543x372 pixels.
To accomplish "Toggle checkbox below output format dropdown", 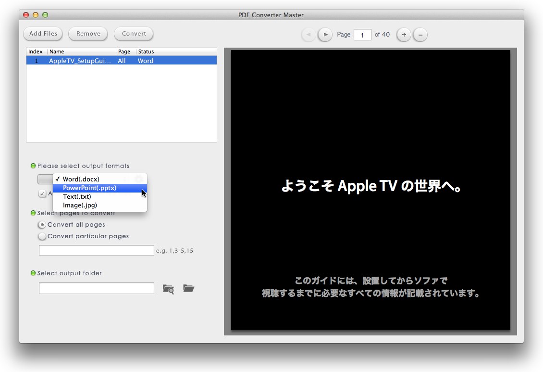I will click(42, 193).
